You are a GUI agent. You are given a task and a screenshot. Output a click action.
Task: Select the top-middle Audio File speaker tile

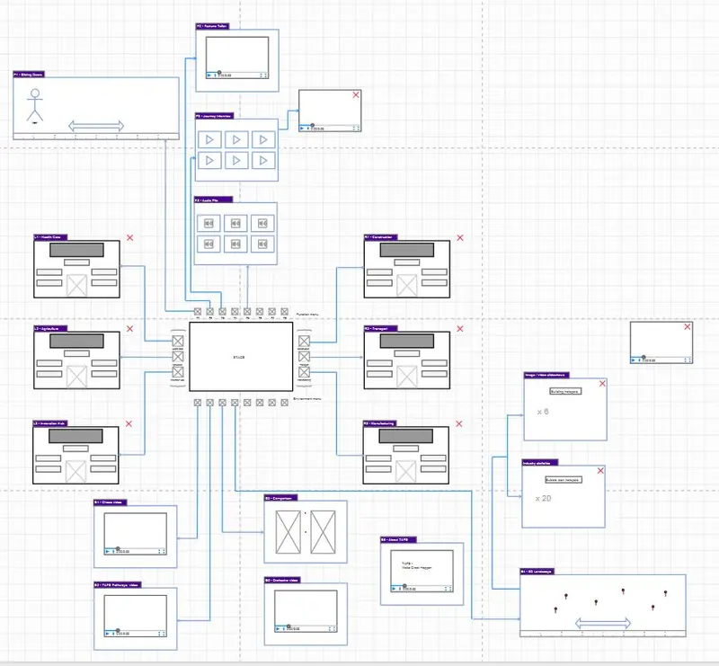pos(235,224)
